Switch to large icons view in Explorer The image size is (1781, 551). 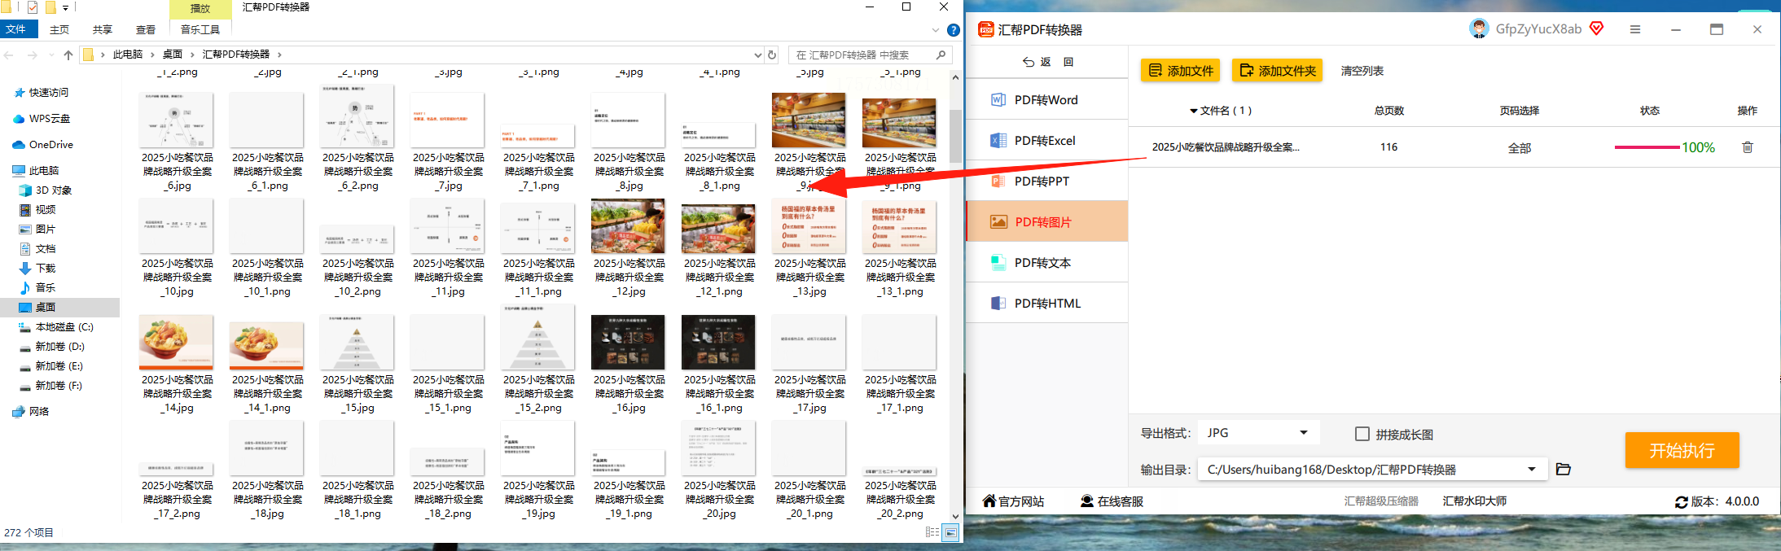(x=950, y=532)
